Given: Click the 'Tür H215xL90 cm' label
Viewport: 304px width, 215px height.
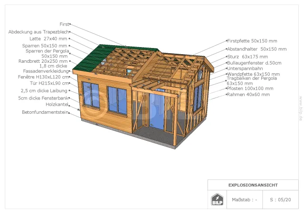Looking at the screenshot, I should [47, 83].
